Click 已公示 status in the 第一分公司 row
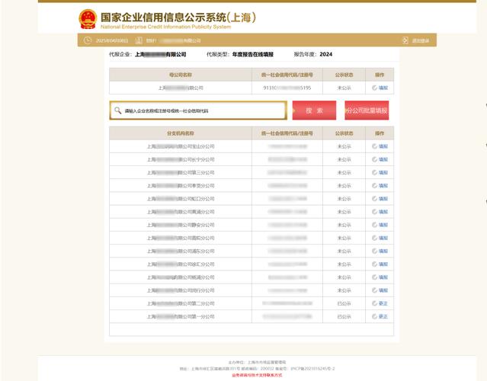The height and width of the screenshot is (381, 487). click(x=344, y=317)
